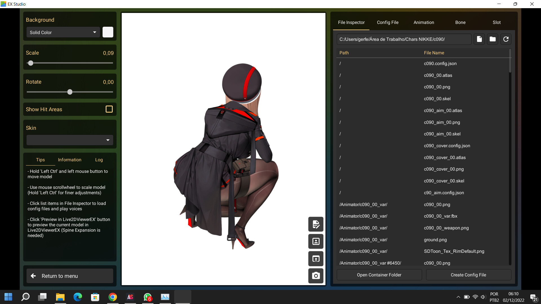This screenshot has width=541, height=304.
Task: Select c090.config.json in file list
Action: coord(423,64)
